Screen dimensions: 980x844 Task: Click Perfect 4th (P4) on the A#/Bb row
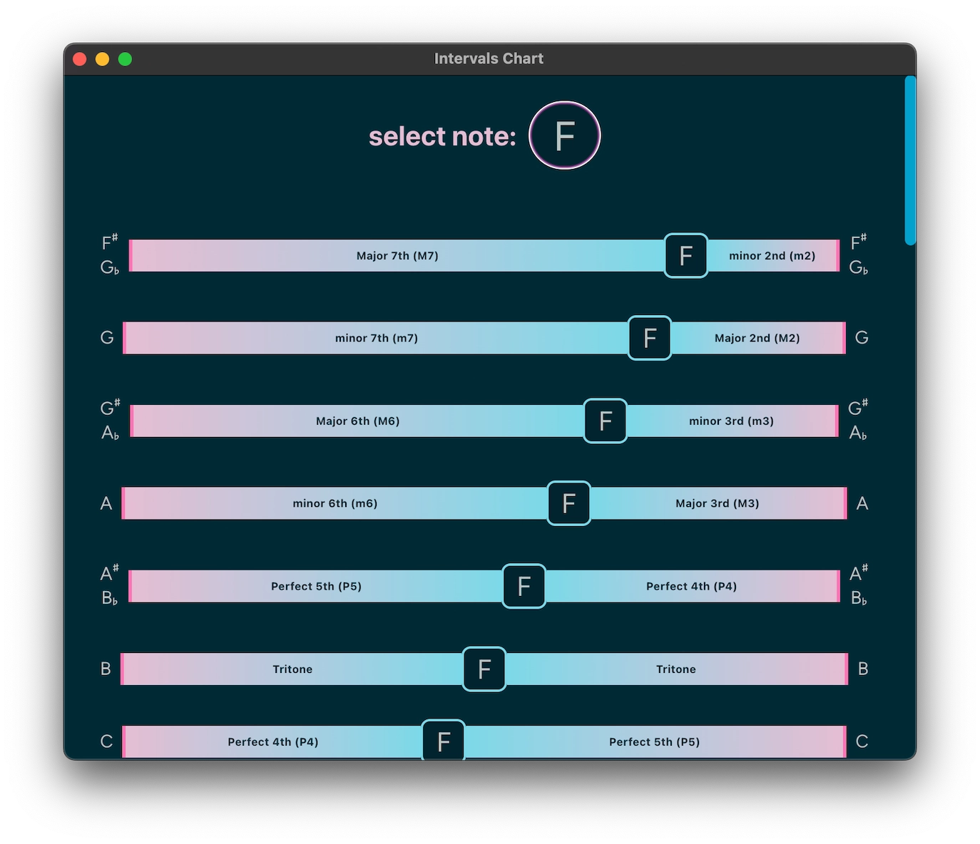point(691,586)
